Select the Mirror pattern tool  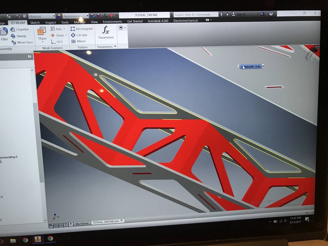click(x=78, y=41)
